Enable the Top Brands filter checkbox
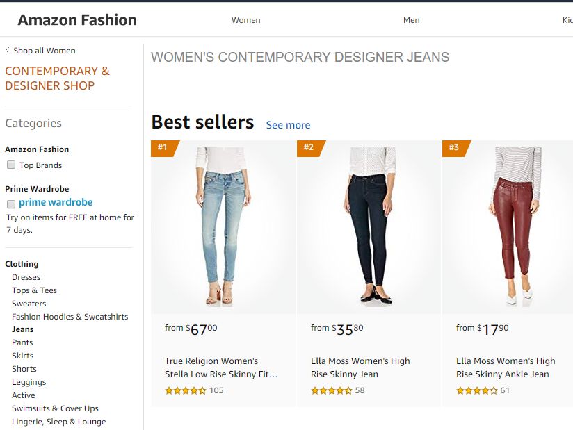The width and height of the screenshot is (573, 430). 10,165
